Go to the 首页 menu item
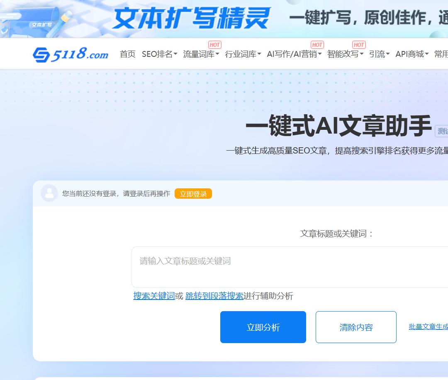 [x=127, y=54]
